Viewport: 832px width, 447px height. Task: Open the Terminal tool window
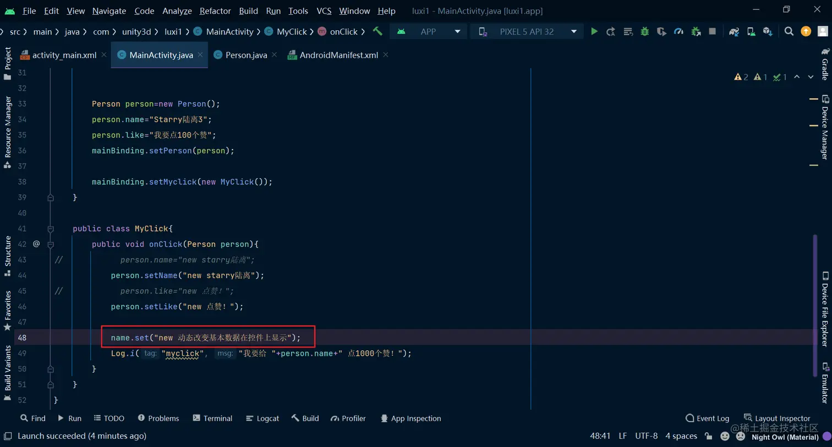tap(212, 418)
